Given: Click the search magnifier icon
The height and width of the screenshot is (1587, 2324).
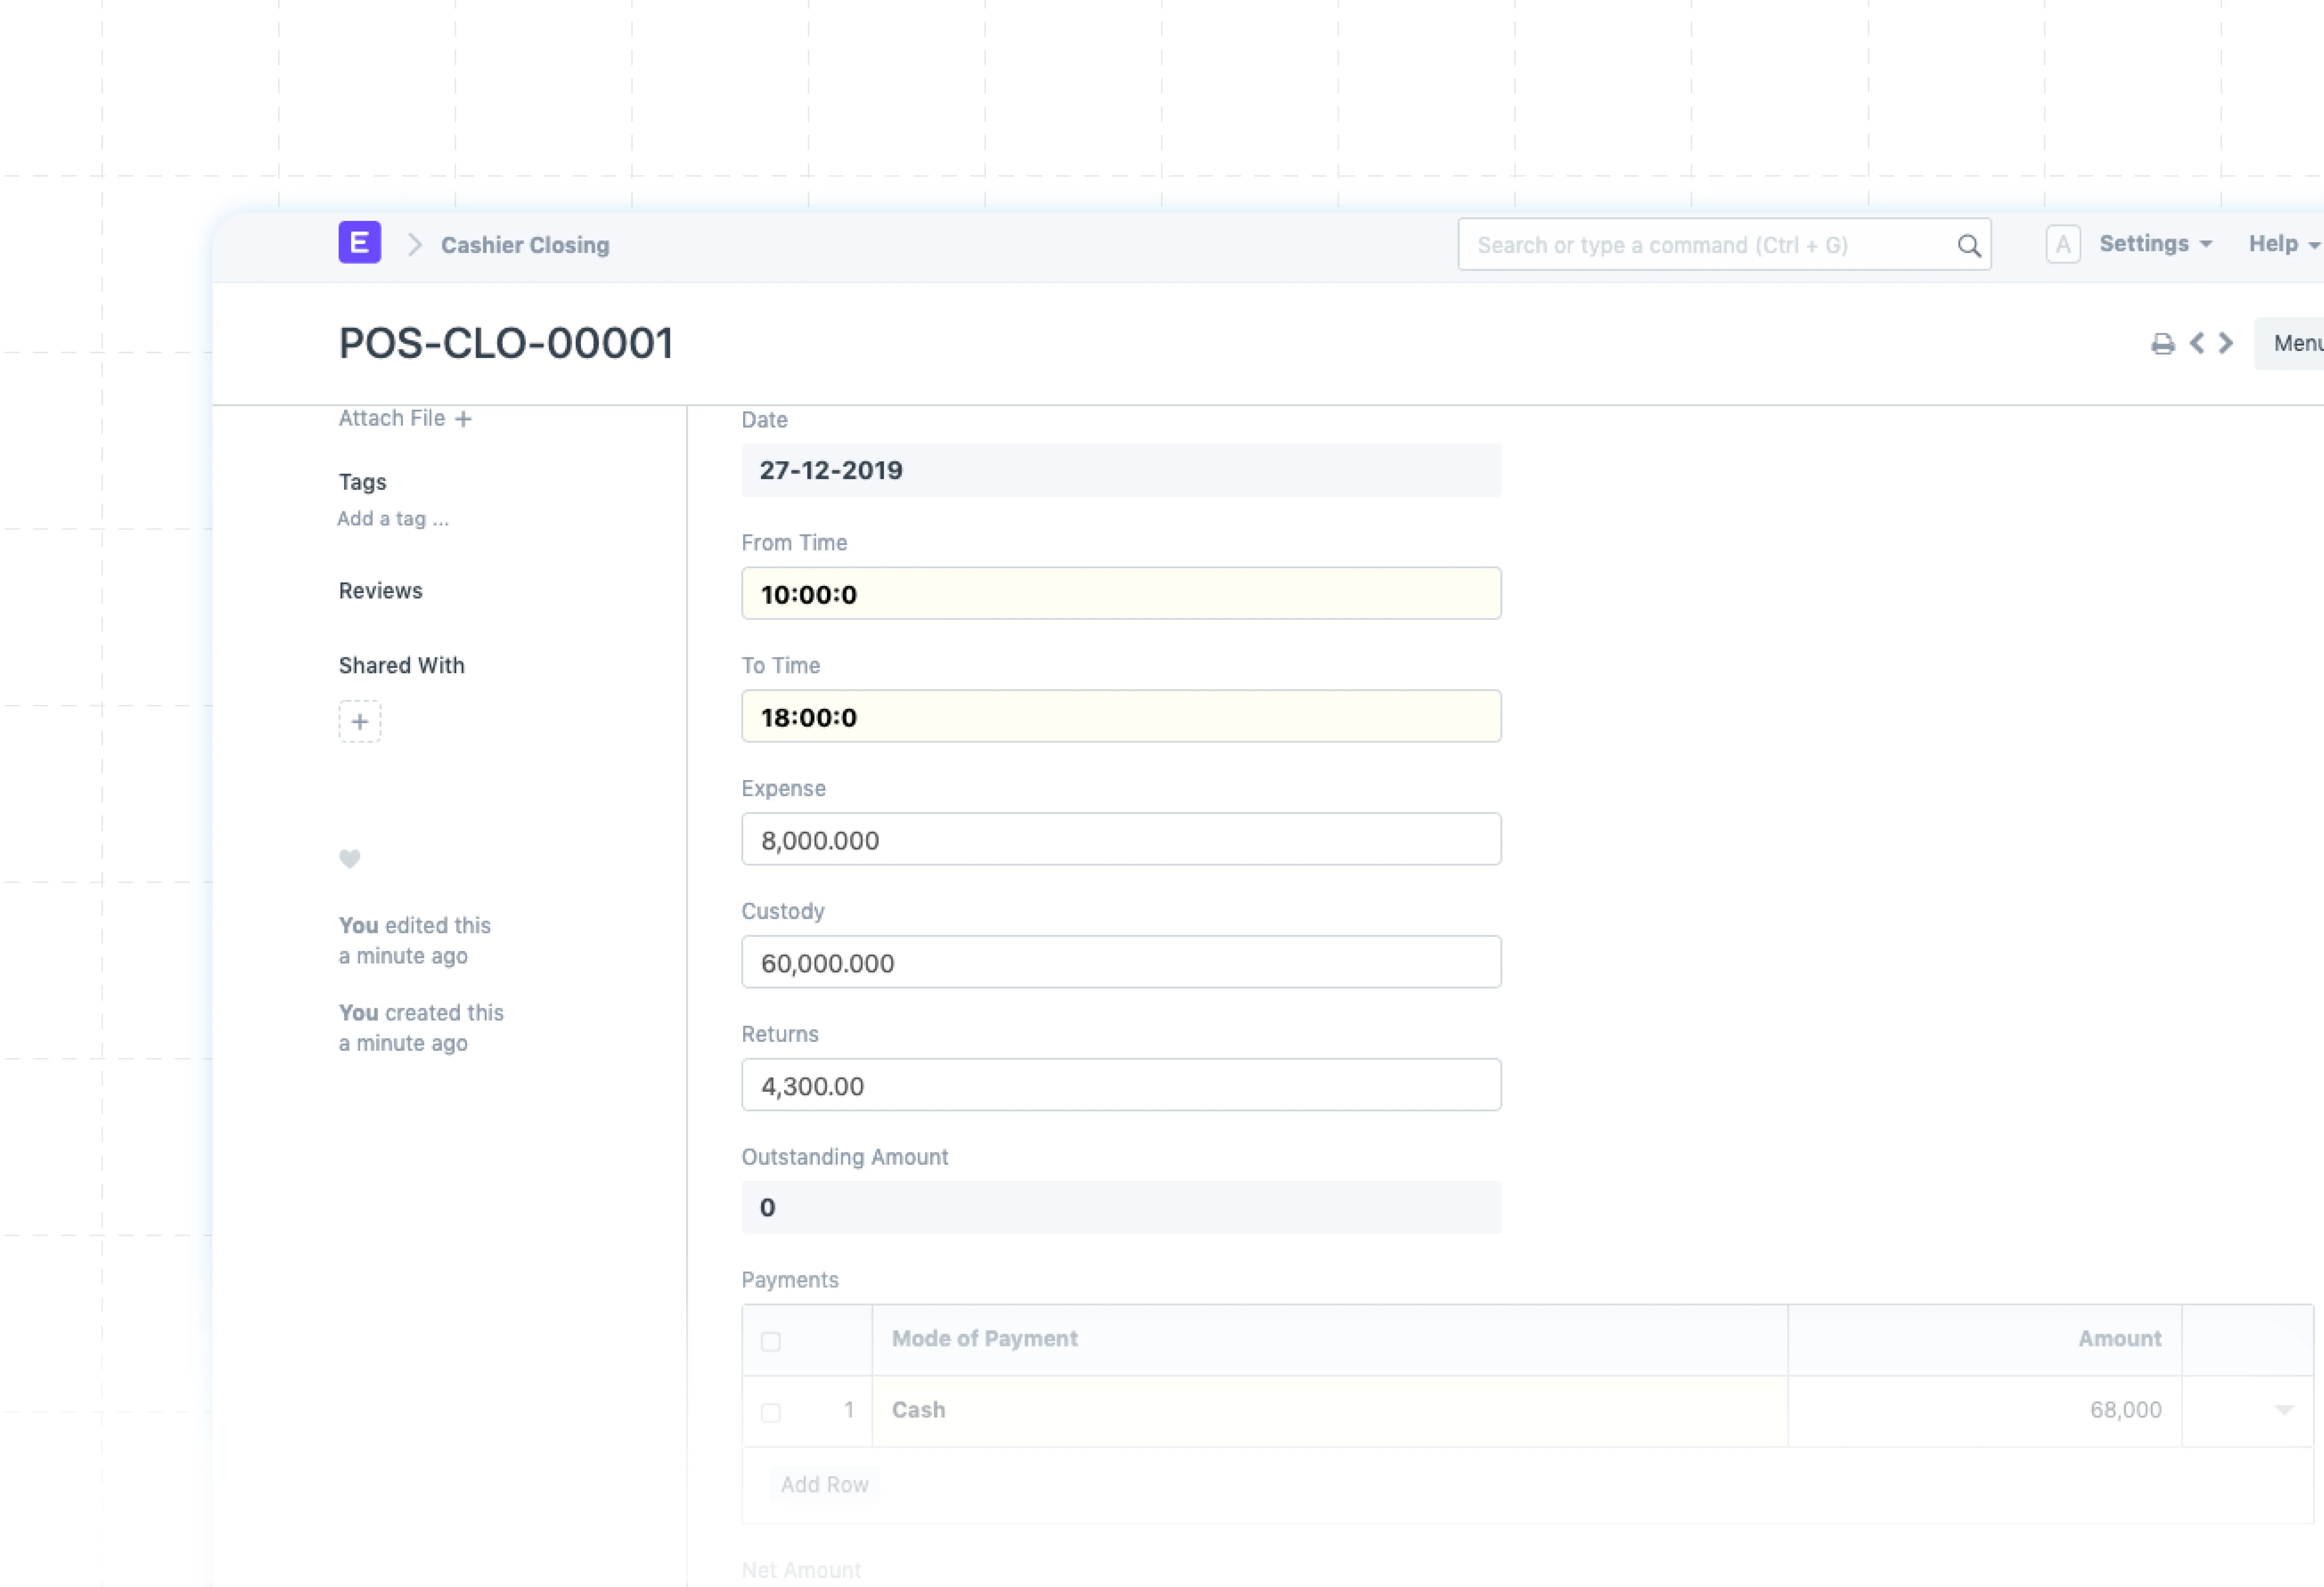Looking at the screenshot, I should pyautogui.click(x=1968, y=246).
